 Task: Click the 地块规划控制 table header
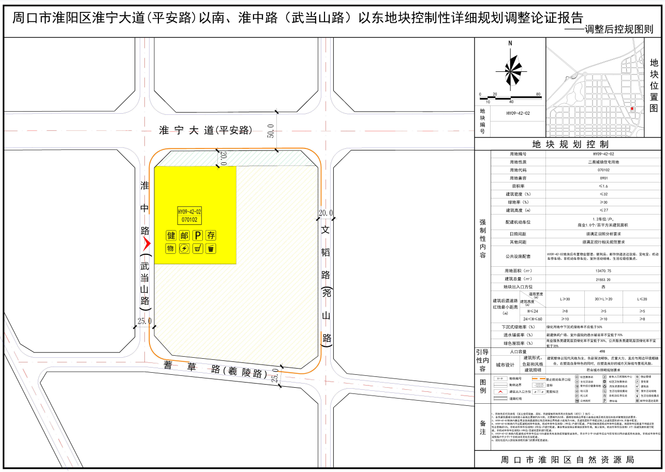pos(570,144)
